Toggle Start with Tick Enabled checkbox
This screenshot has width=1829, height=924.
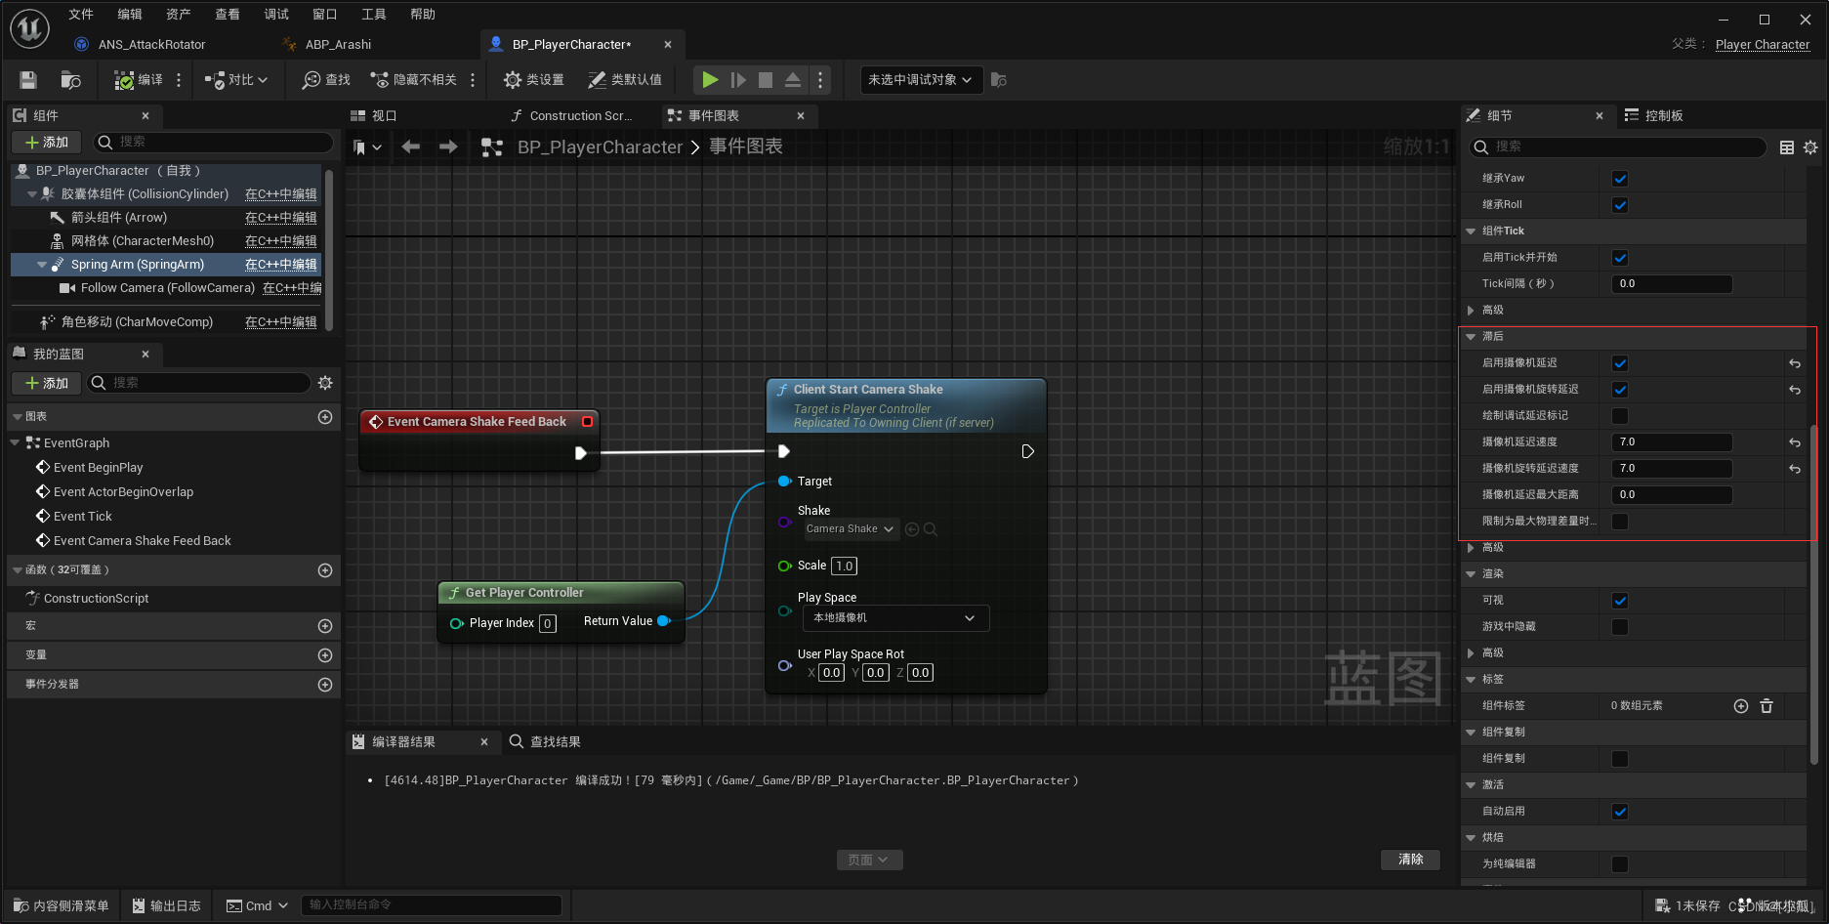pyautogui.click(x=1620, y=258)
